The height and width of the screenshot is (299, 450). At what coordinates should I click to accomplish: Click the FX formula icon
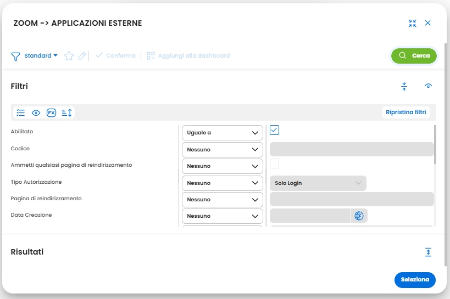pyautogui.click(x=51, y=112)
